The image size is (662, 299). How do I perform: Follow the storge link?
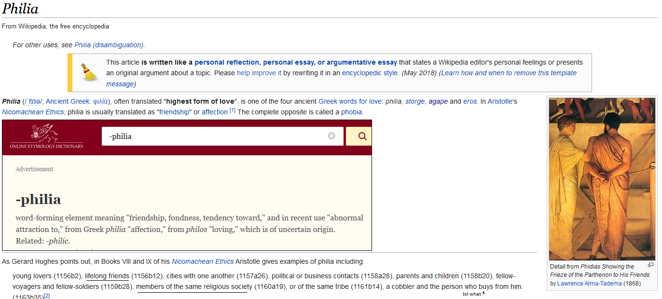click(415, 101)
